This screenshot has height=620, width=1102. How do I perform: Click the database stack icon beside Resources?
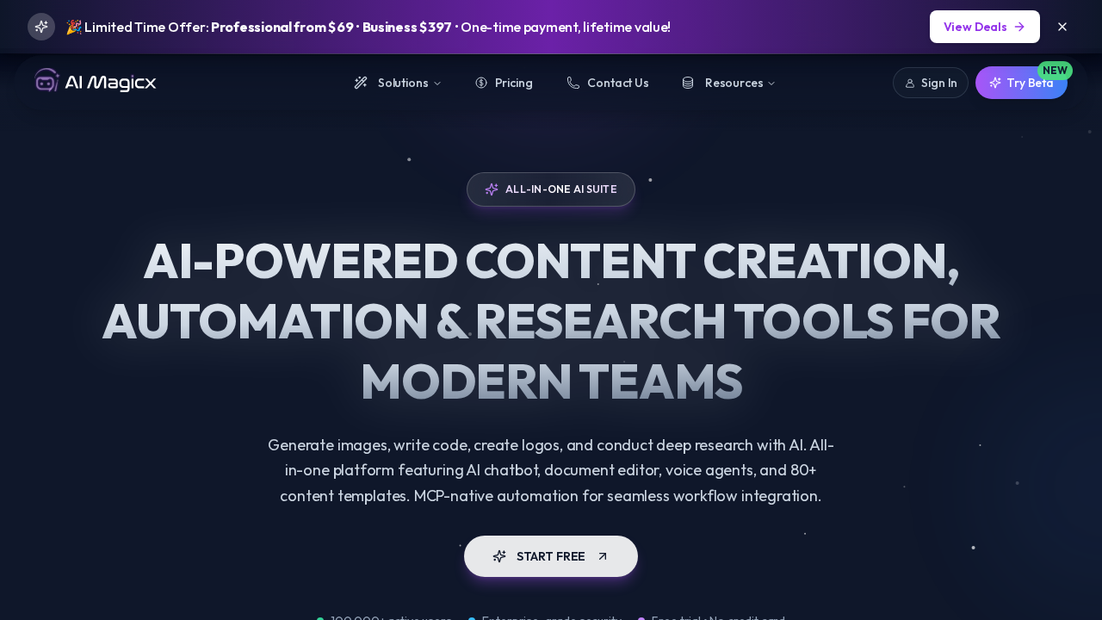[x=688, y=83]
